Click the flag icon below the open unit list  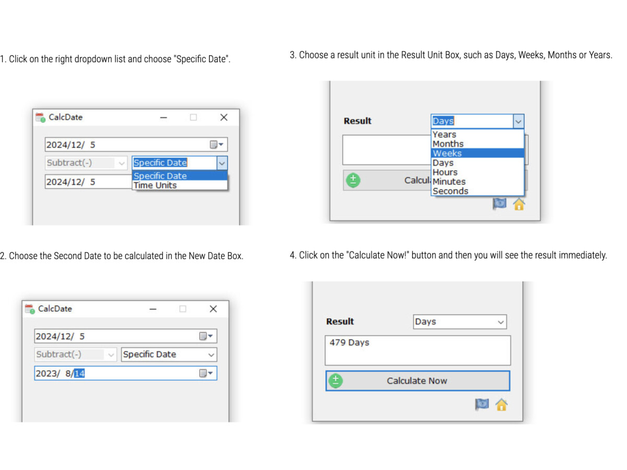click(500, 204)
